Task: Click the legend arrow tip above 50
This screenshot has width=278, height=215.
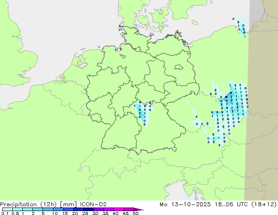Action: point(139,209)
